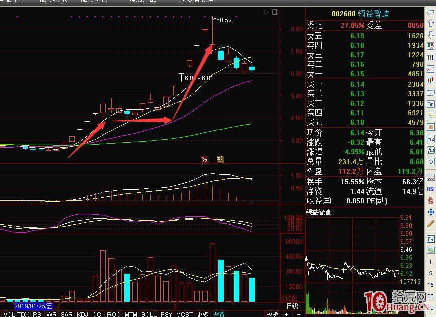Click the red dollar sign icon
Image resolution: width=436 pixels, height=317 pixels.
click(x=431, y=201)
